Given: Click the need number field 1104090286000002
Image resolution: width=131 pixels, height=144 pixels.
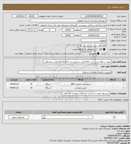Looking at the screenshot, I should [x=94, y=16].
